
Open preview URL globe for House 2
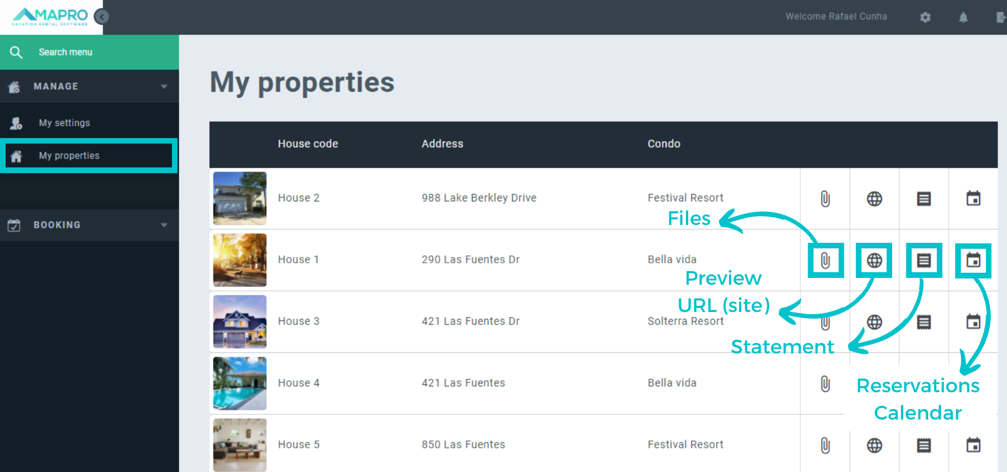click(874, 199)
